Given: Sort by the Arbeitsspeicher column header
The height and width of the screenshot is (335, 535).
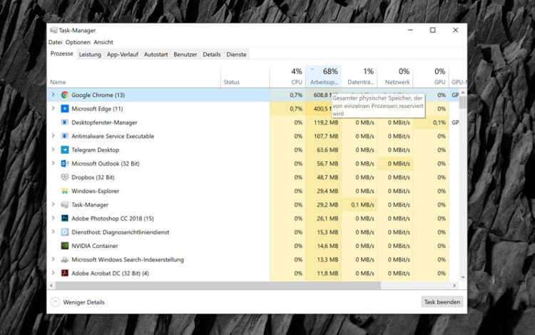Looking at the screenshot, I should click(x=323, y=76).
